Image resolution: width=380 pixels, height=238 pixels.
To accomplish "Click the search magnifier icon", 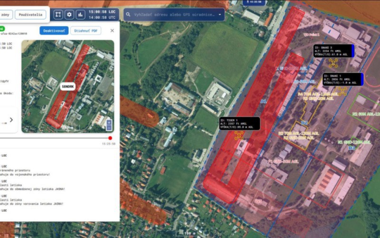I will point(129,14).
